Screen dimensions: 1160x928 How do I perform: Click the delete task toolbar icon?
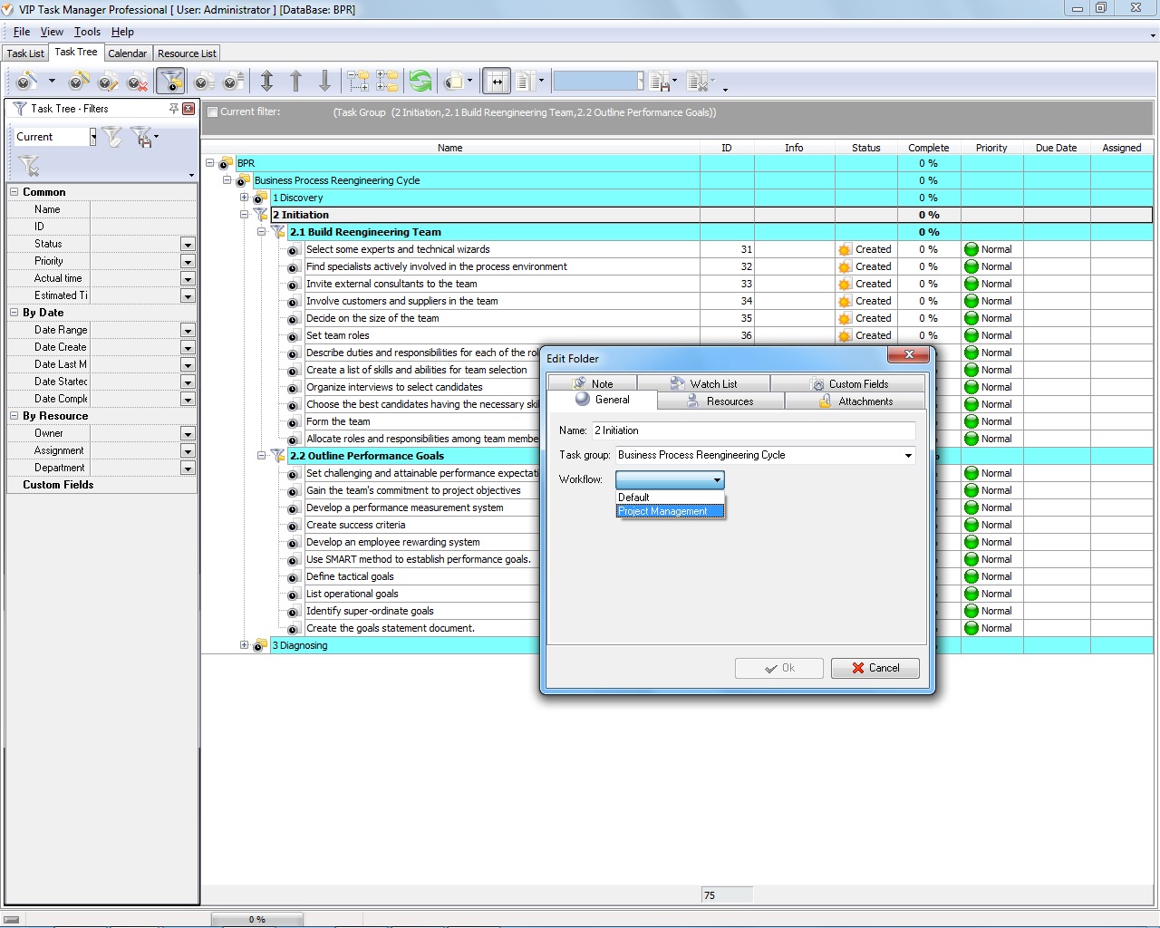tap(138, 82)
